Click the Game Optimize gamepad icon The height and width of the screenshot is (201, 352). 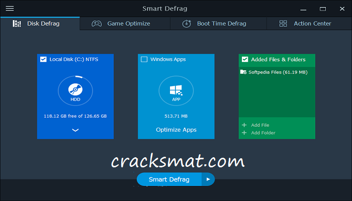[x=97, y=24]
